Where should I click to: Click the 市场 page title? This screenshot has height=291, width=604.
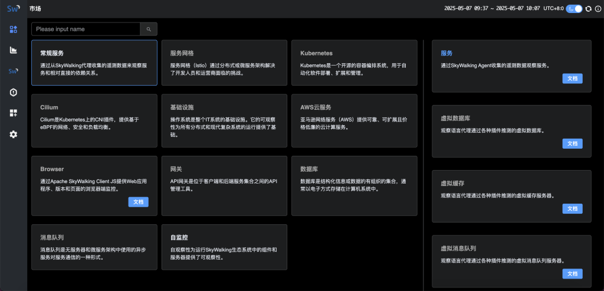pos(35,8)
